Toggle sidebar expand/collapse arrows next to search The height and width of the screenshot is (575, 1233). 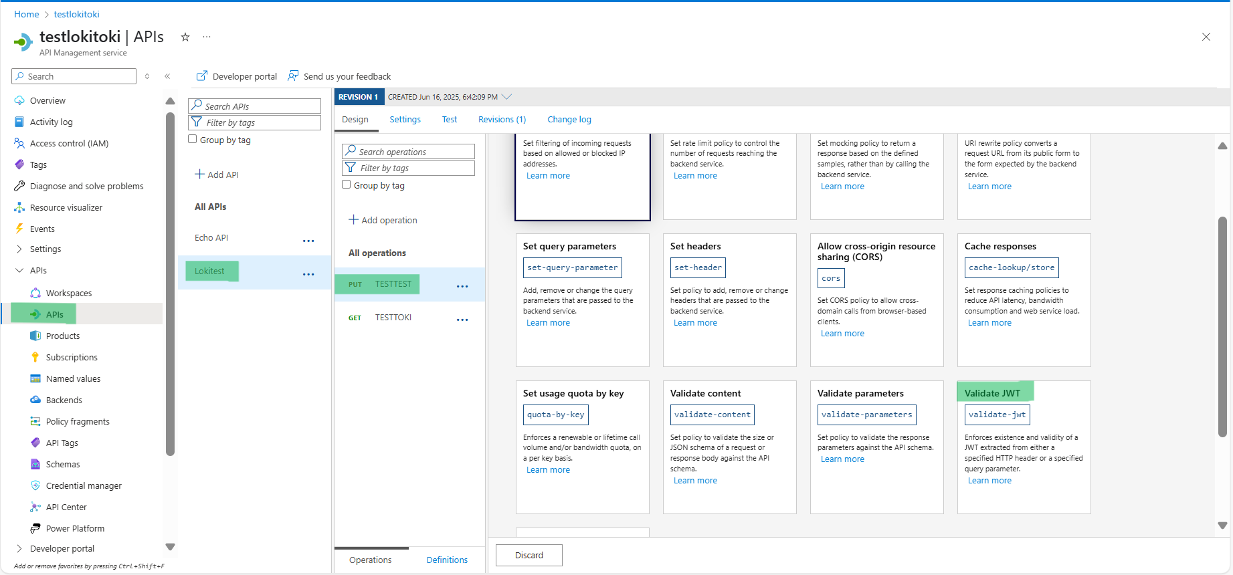(147, 76)
